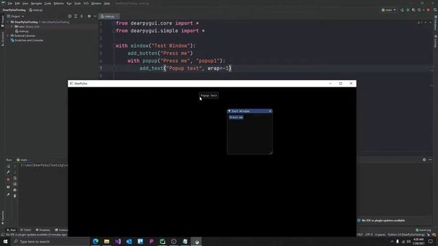Click the Press me button in Test Window

[x=236, y=118]
